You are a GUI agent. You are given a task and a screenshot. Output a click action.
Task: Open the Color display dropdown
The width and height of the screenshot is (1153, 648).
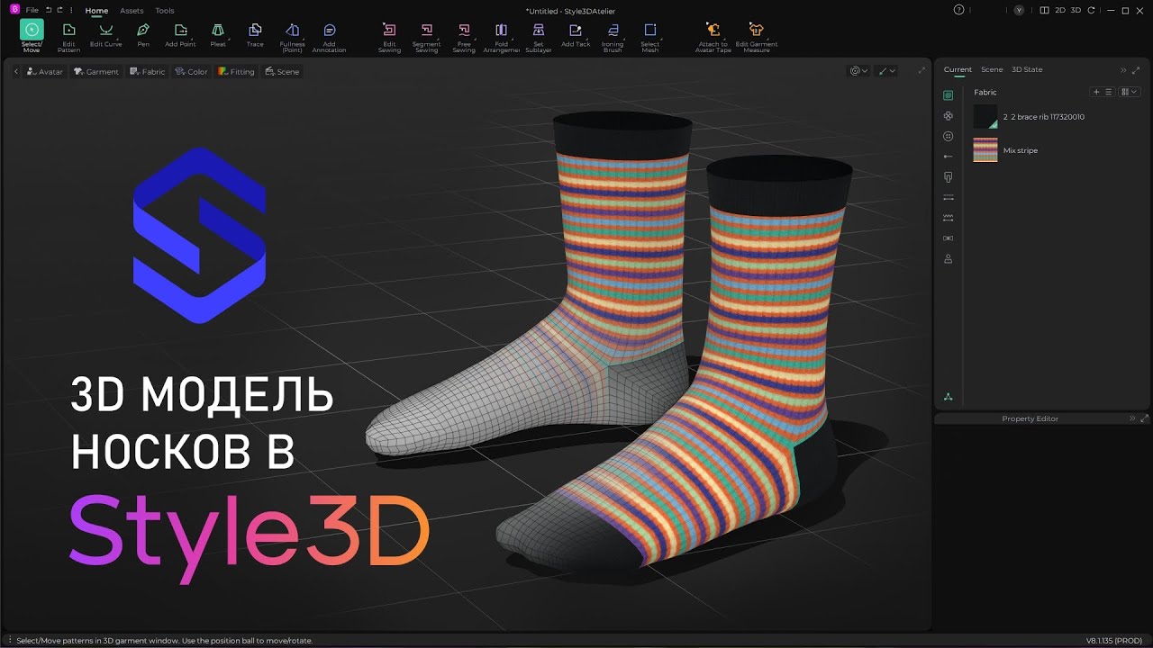click(192, 71)
